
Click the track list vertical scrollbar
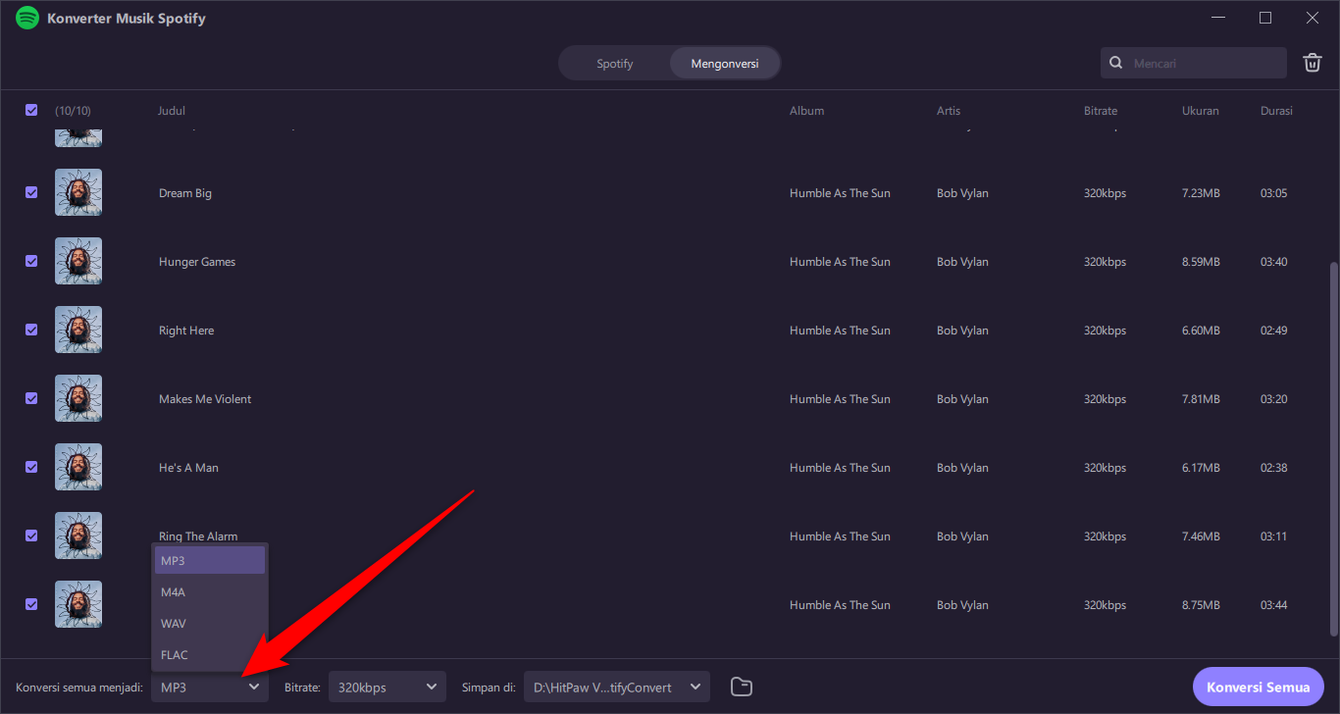pyautogui.click(x=1332, y=451)
